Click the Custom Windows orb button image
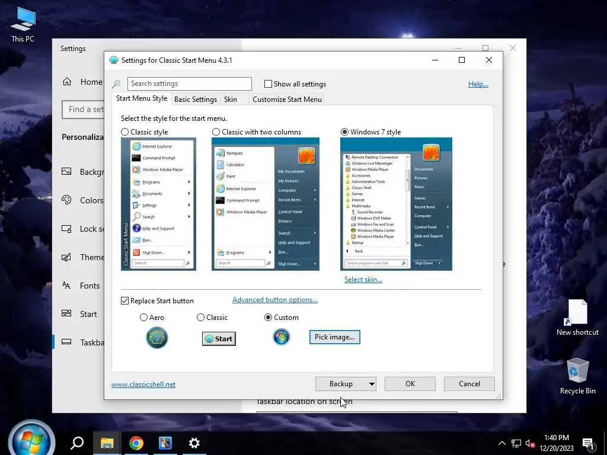Viewport: 607px width, 455px height. click(282, 337)
